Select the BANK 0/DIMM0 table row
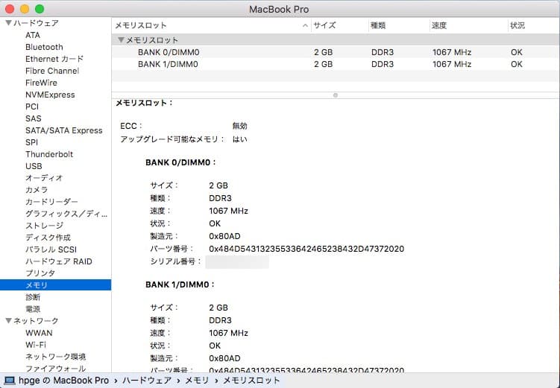The width and height of the screenshot is (560, 388). [x=336, y=52]
